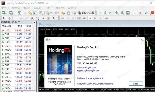Launch MetaEditor with the gold book icon
155x92 pixels.
coord(63,13)
